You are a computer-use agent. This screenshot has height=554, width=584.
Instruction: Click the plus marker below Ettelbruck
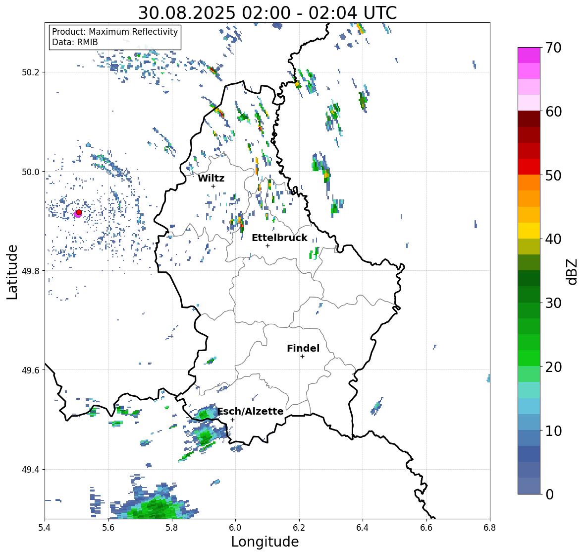[x=267, y=246]
